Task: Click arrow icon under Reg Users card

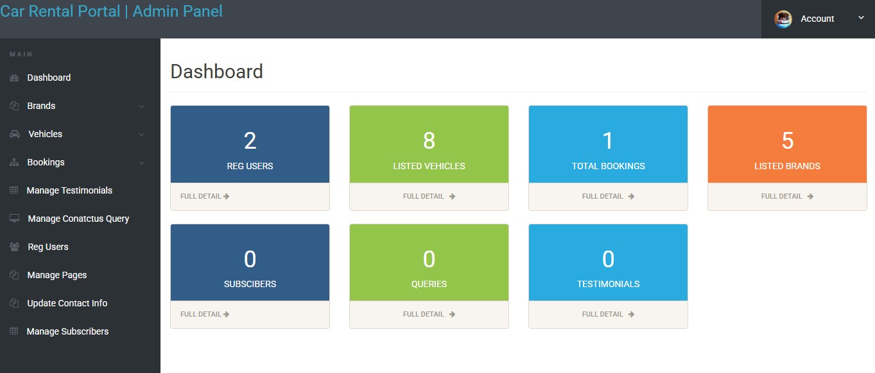Action: (x=226, y=196)
